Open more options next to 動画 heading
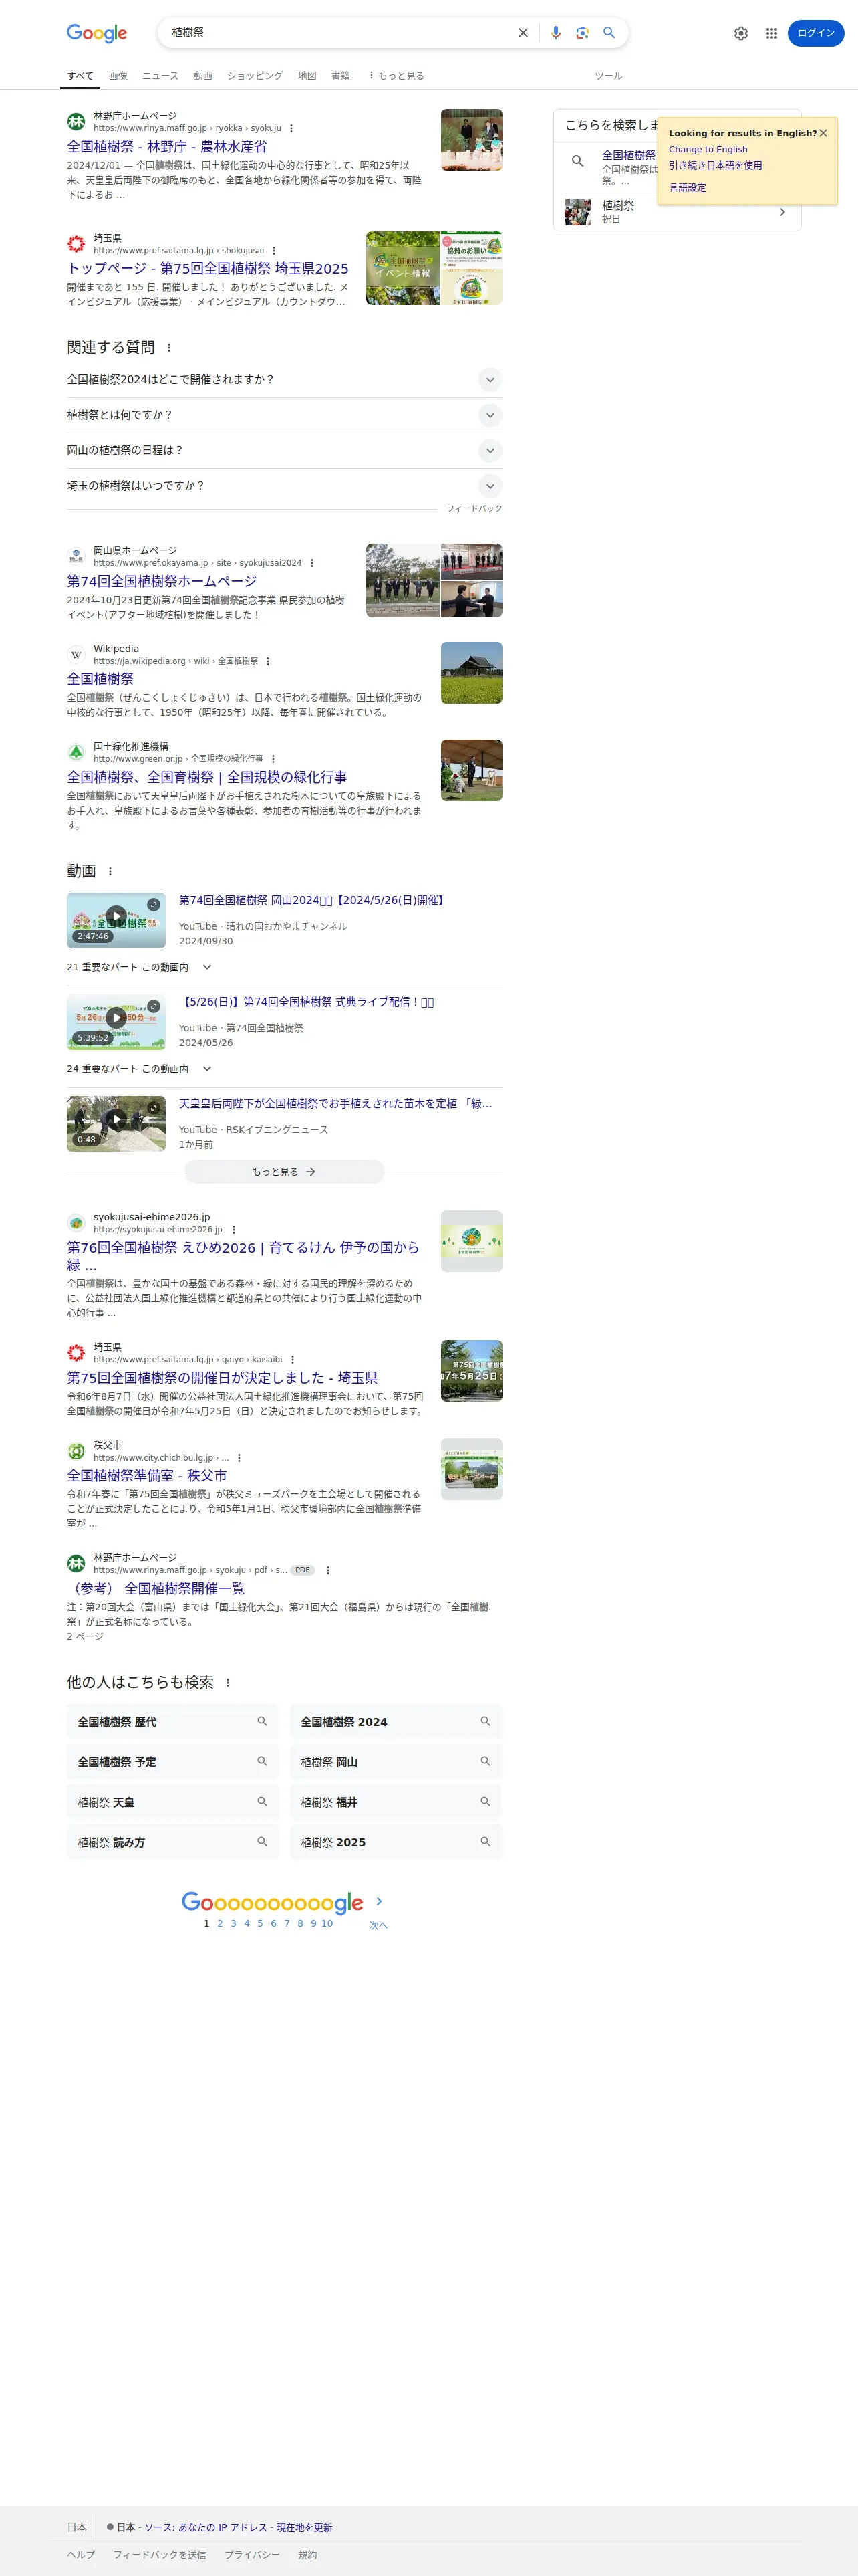Screen dimensions: 858x2576 tap(110, 871)
